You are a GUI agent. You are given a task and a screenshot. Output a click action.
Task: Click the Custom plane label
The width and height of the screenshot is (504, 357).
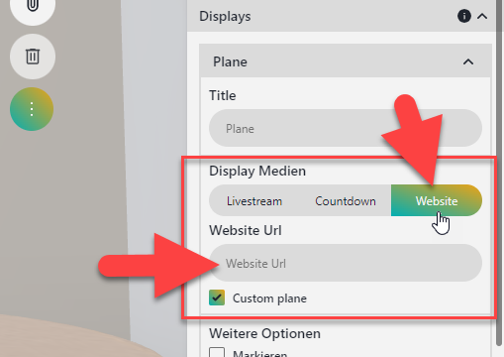pyautogui.click(x=269, y=298)
